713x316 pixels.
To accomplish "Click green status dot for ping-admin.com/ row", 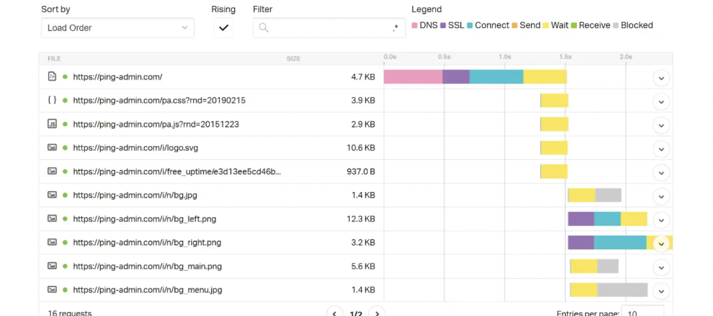I will [65, 77].
